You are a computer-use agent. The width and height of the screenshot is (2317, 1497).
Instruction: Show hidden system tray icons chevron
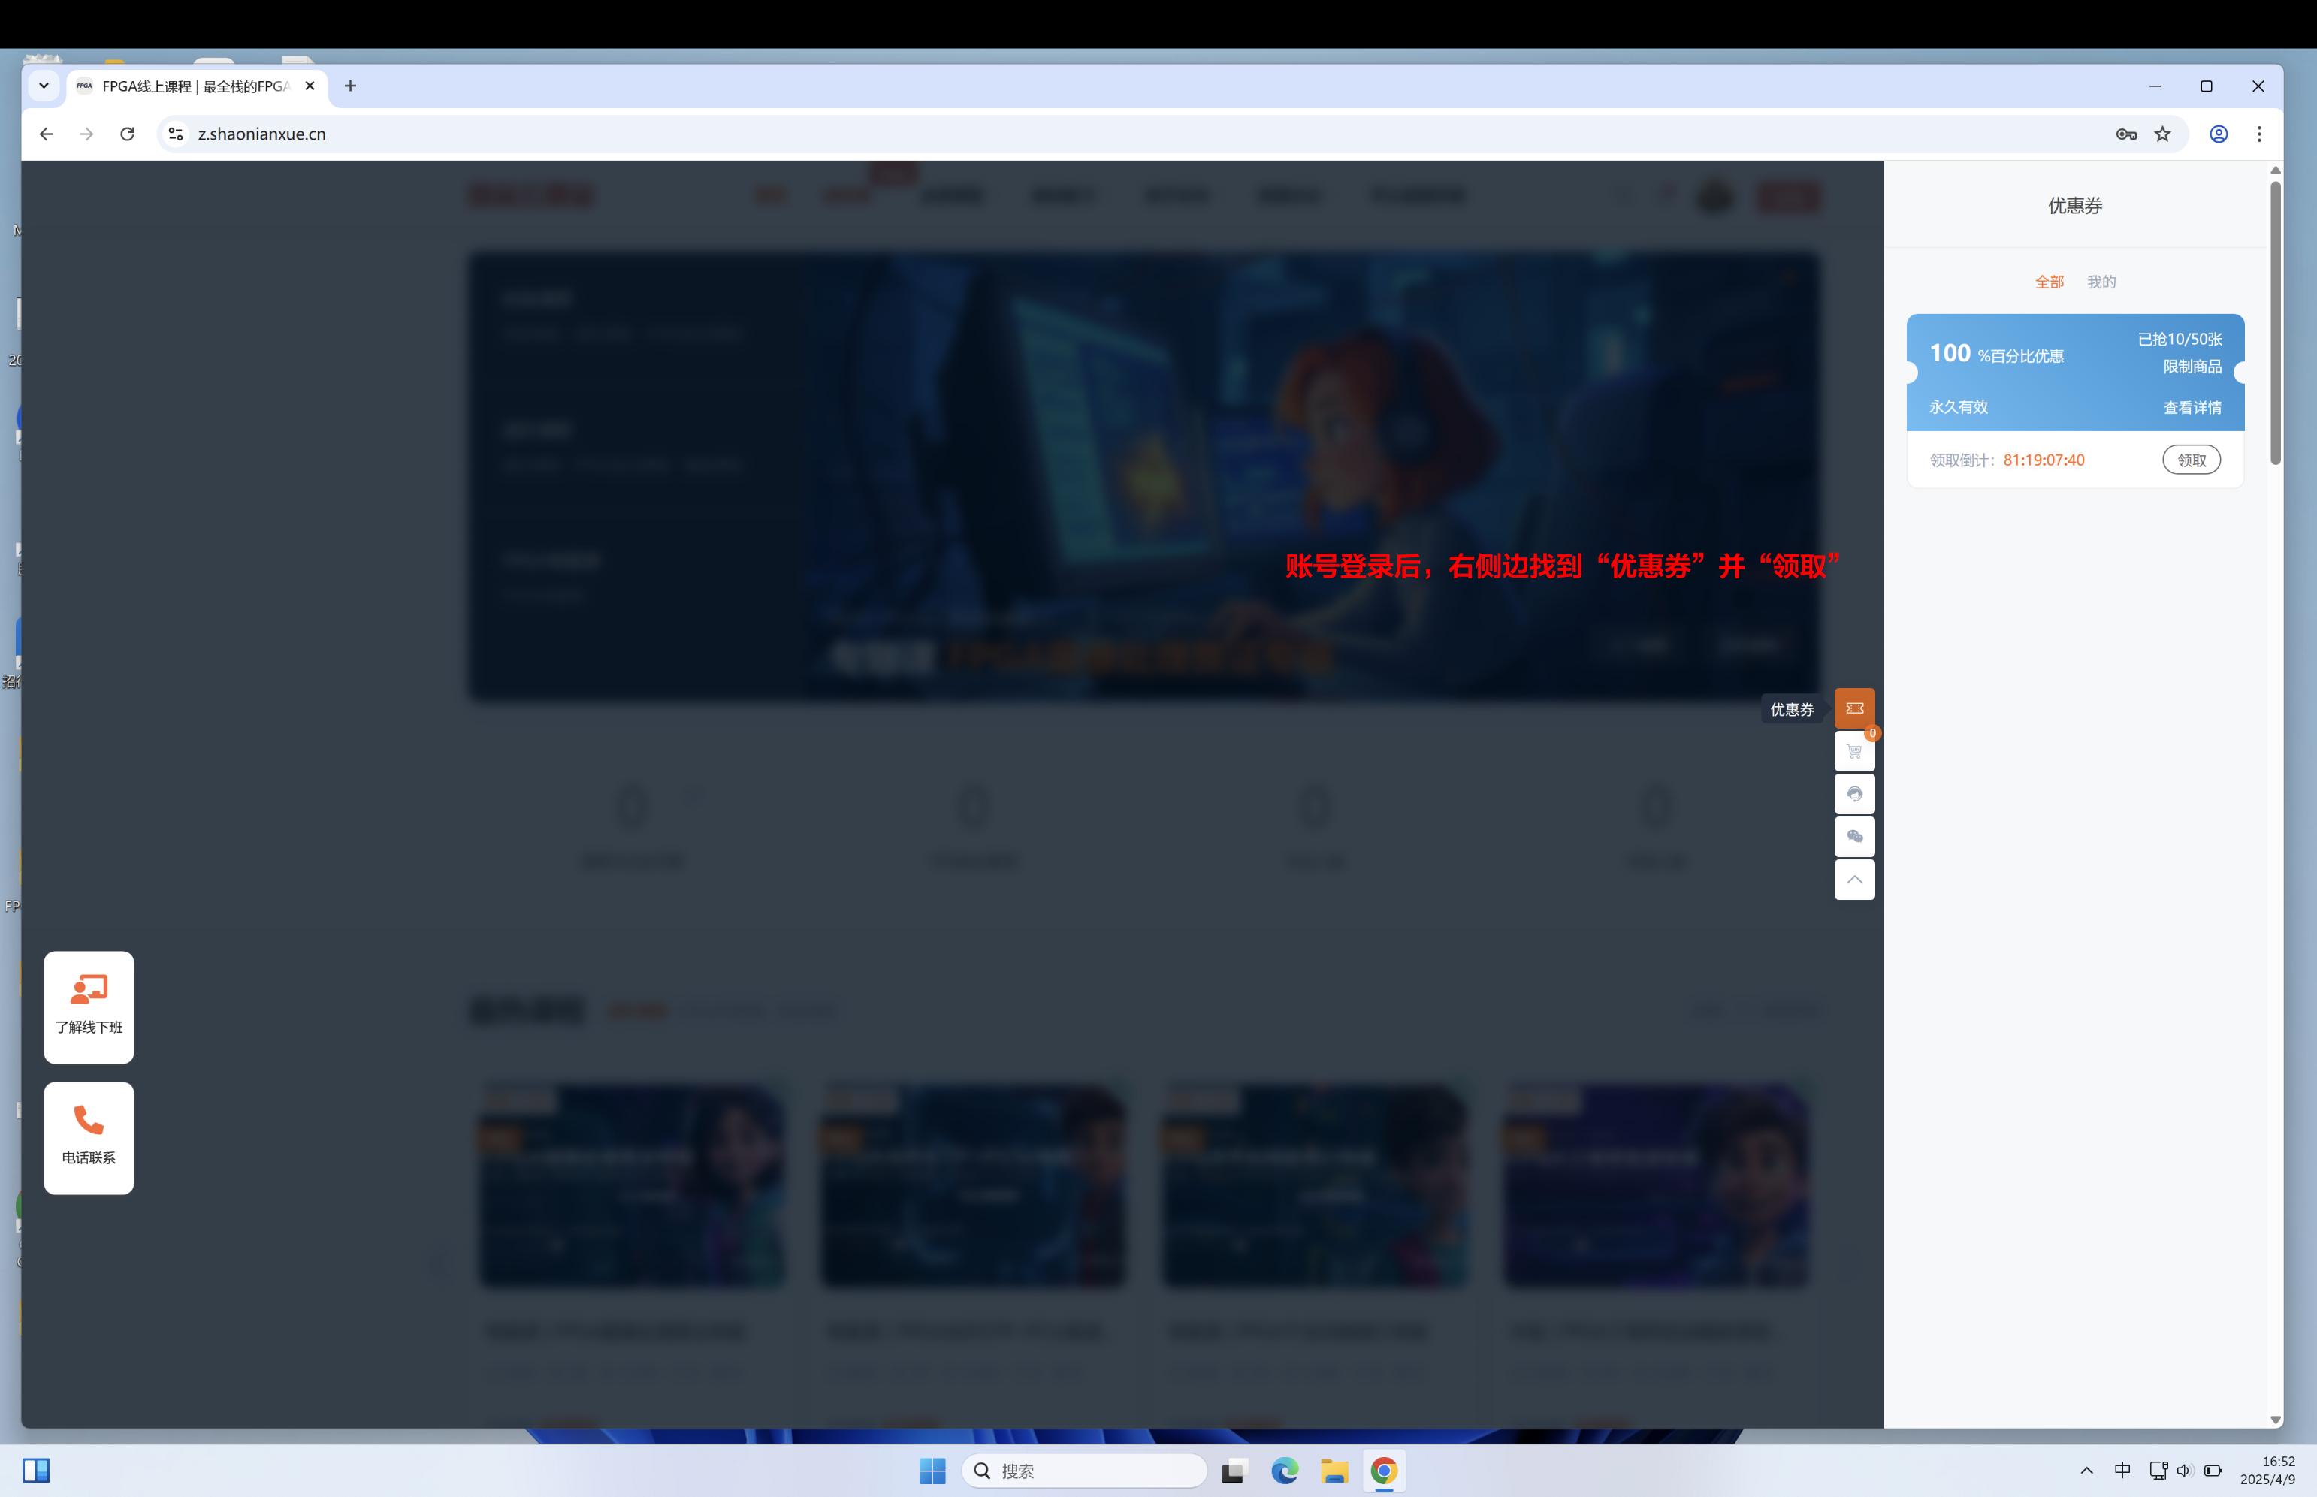[2086, 1471]
